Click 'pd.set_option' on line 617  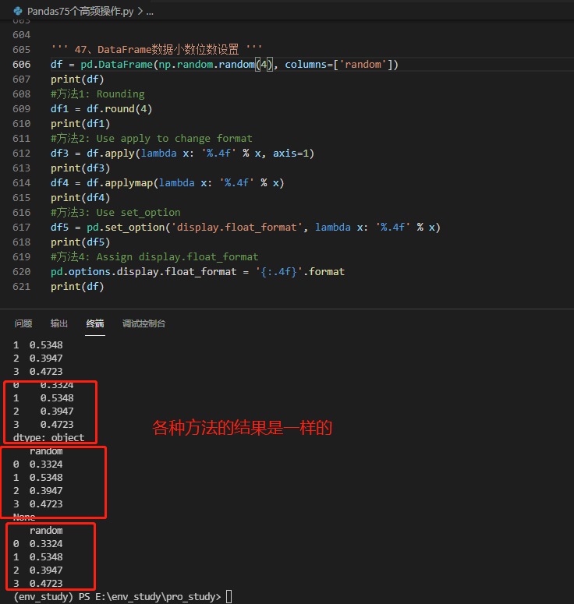point(126,228)
